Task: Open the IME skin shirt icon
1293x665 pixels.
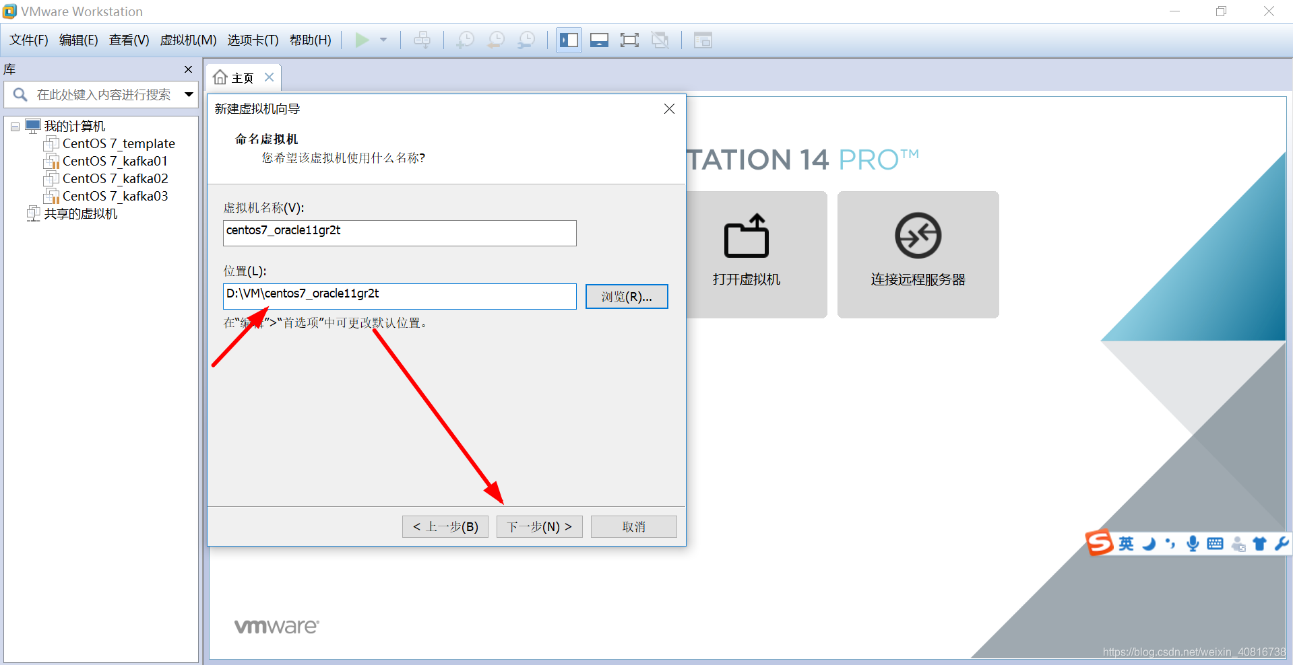Action: 1259,544
